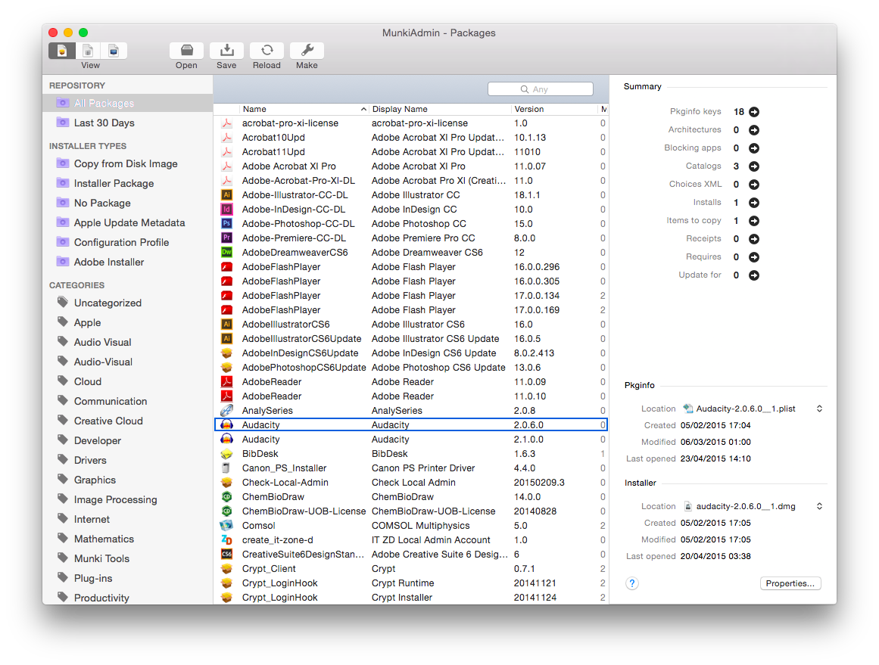The image size is (879, 665).
Task: Open Requires details arrow
Action: pyautogui.click(x=754, y=257)
